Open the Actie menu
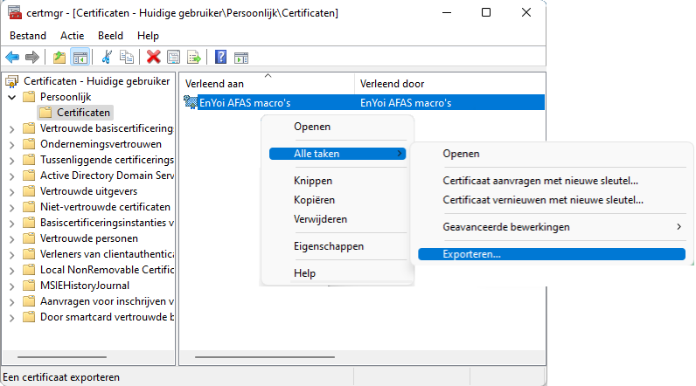 click(72, 36)
